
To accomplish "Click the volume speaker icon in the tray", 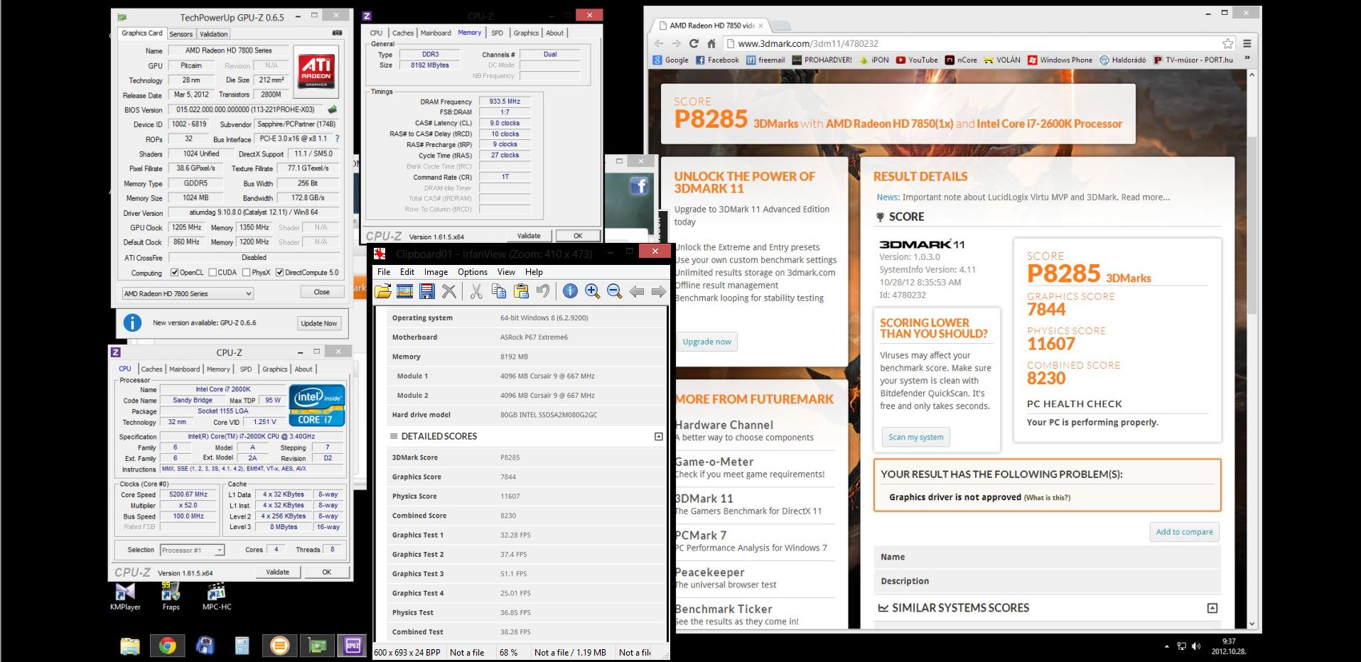I will pyautogui.click(x=1196, y=646).
